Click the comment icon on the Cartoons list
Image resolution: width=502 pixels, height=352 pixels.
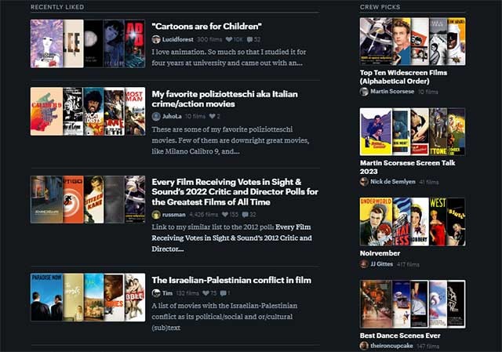coord(249,39)
